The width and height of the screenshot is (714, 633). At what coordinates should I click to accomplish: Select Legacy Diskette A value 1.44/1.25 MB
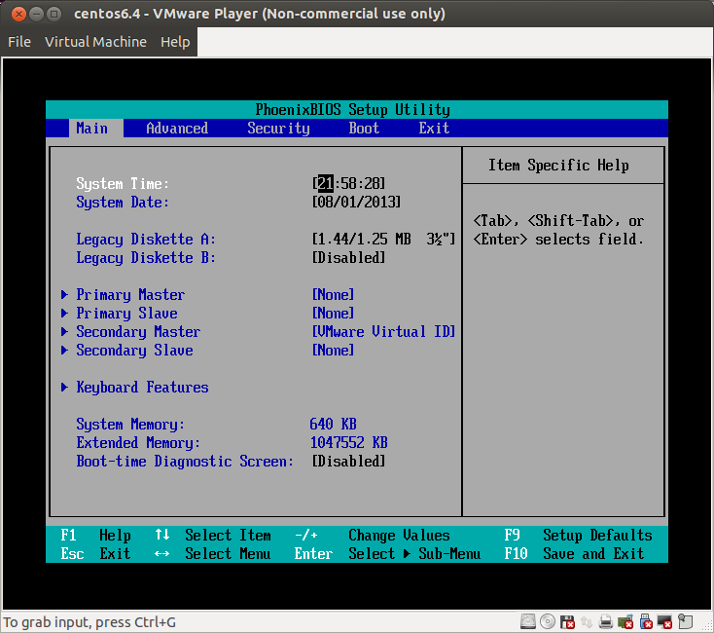coord(384,240)
